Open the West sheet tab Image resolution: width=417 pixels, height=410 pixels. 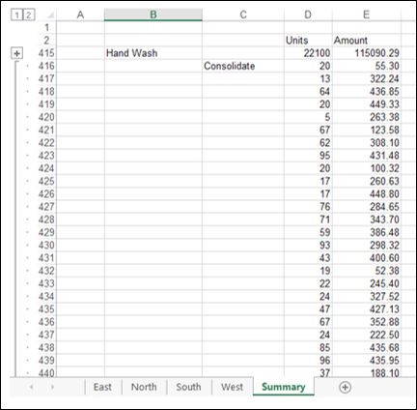click(232, 387)
